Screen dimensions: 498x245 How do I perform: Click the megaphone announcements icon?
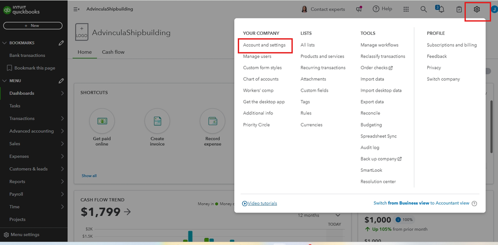click(359, 9)
